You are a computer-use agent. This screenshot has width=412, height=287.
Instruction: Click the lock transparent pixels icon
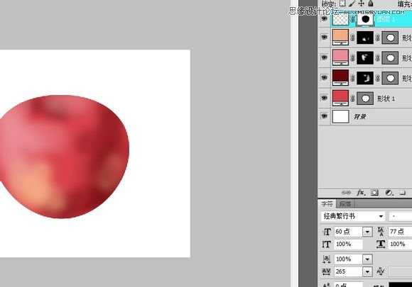tap(342, 3)
